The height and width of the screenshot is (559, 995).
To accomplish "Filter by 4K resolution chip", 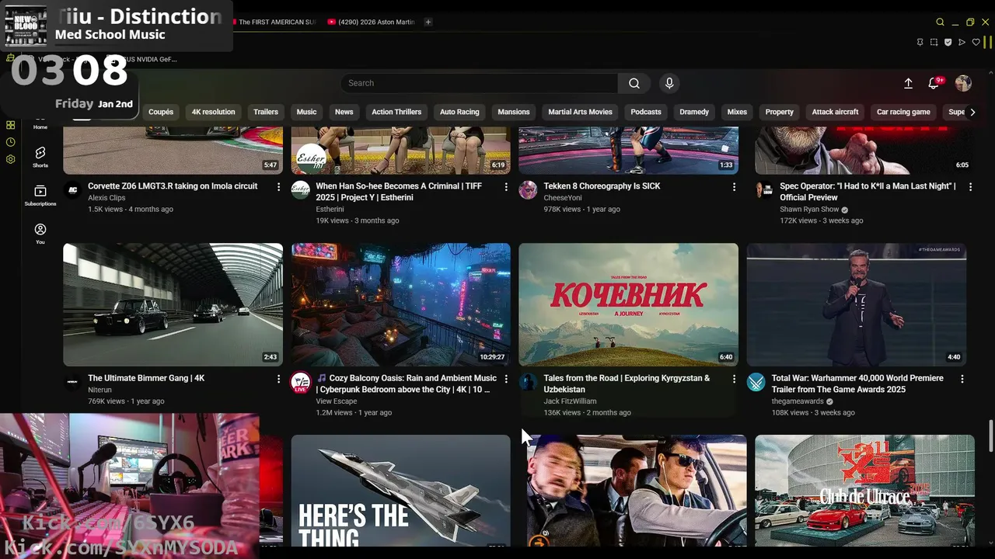I will pos(214,112).
